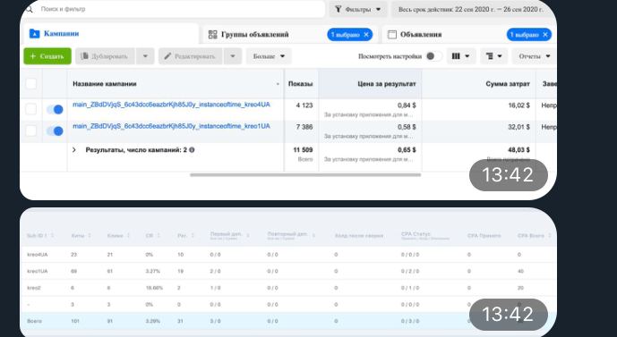The image size is (617, 337).
Task: Switch to the 'Объявления' tab
Action: (468, 35)
